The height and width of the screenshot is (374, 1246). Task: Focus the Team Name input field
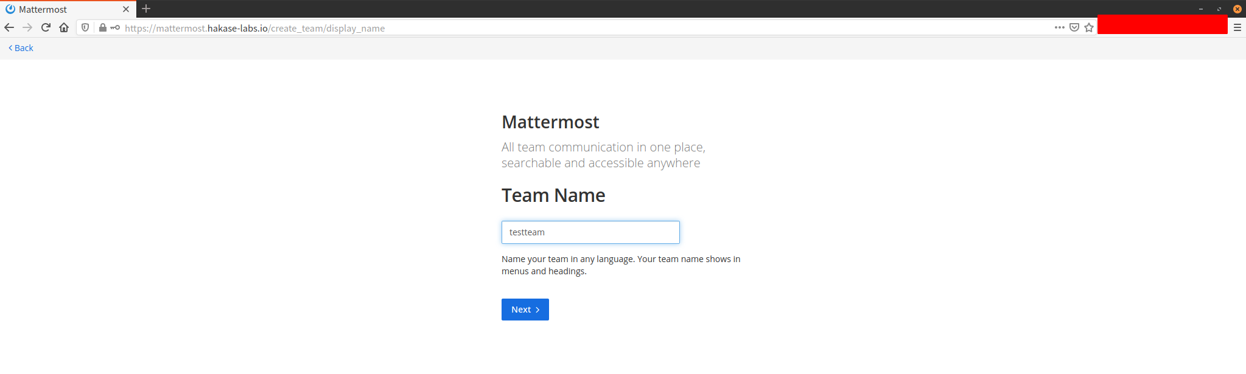590,232
